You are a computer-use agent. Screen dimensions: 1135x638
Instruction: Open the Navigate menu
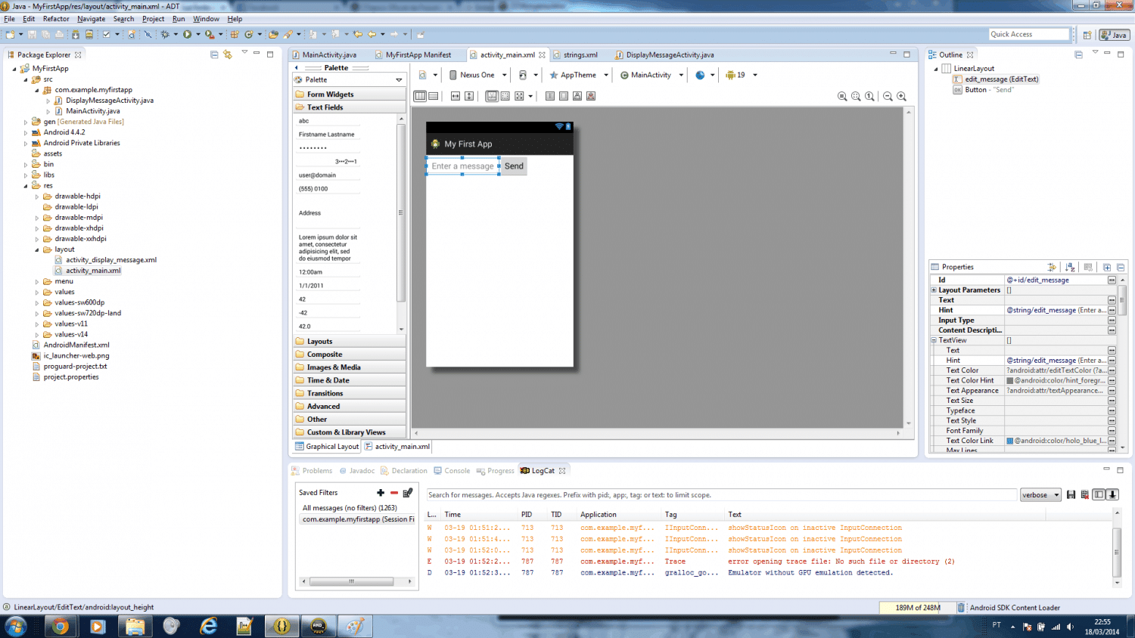(x=92, y=19)
